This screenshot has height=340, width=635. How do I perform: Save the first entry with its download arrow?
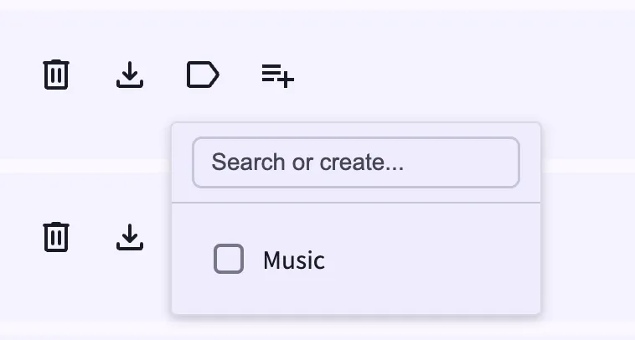point(130,75)
